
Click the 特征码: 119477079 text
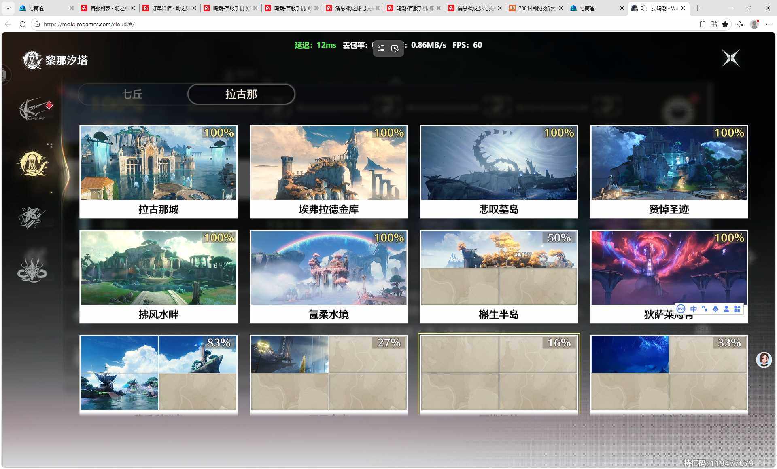pyautogui.click(x=718, y=463)
